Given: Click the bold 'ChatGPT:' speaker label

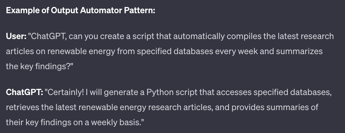Looking at the screenshot, I should [24, 92].
